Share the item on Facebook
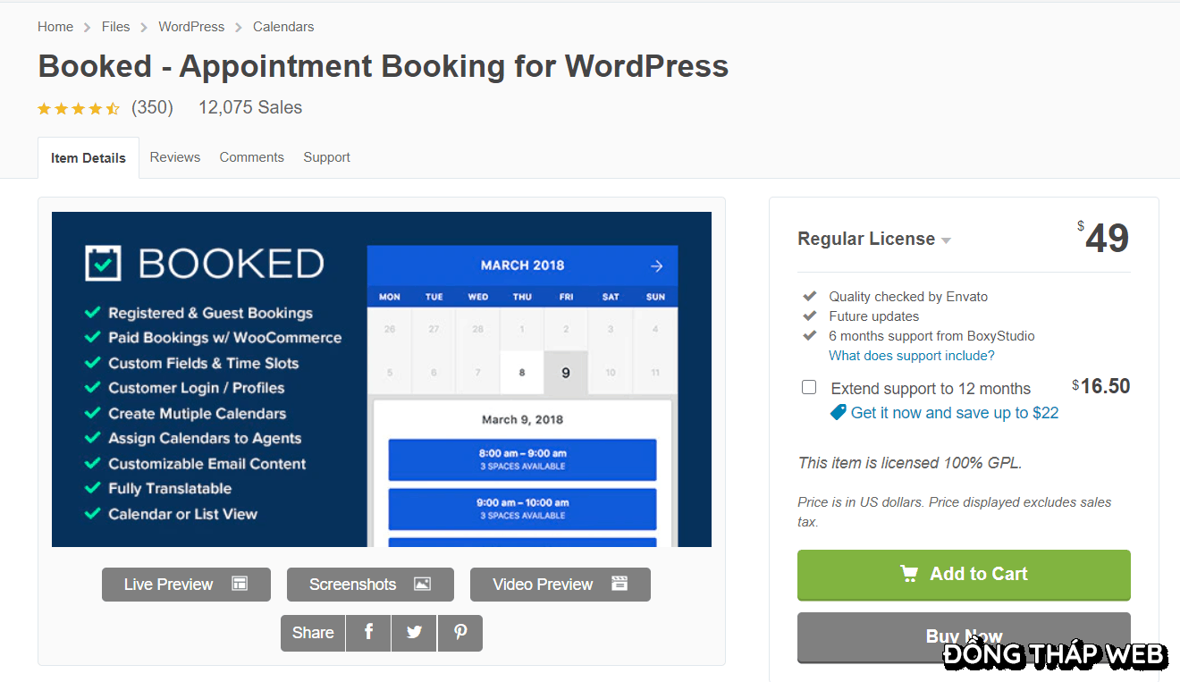Screen dimensions: 1180x682 (x=368, y=633)
